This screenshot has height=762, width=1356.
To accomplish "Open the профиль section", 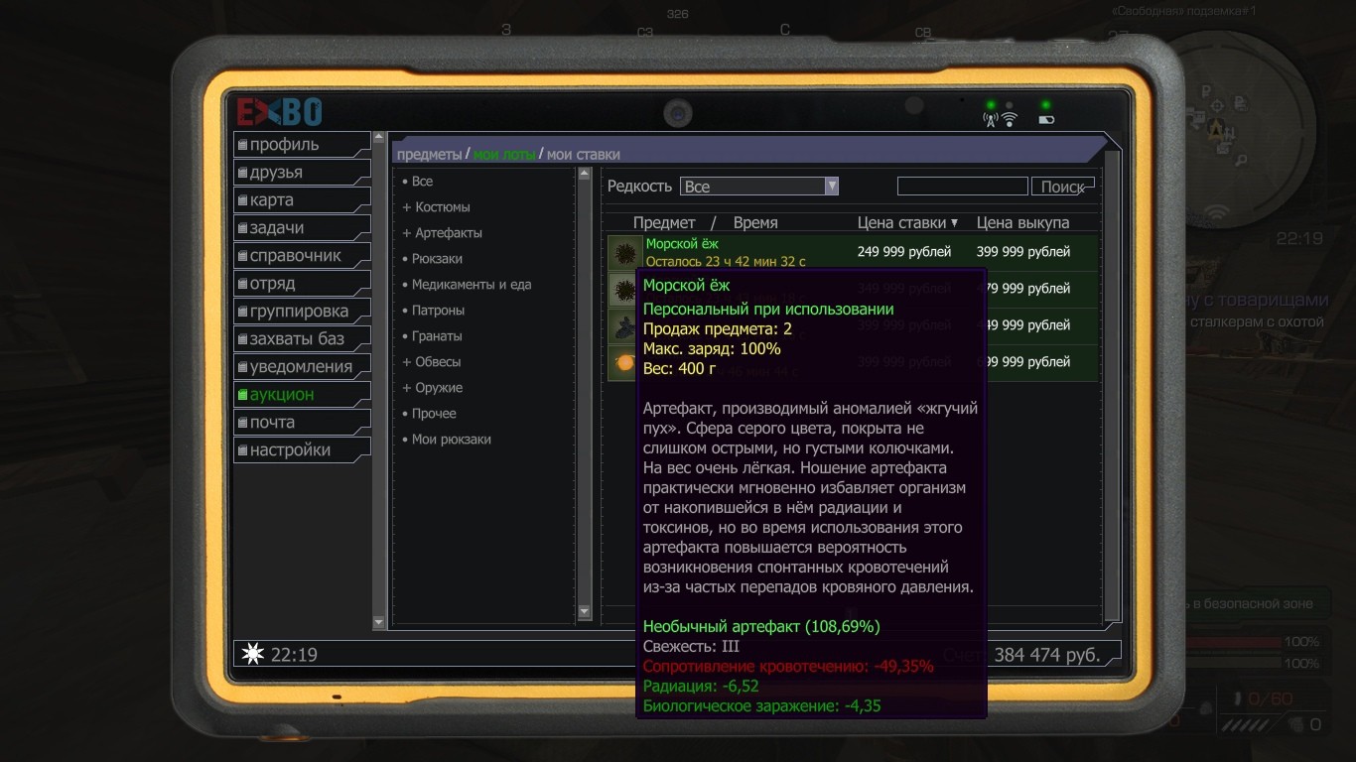I will [x=302, y=145].
